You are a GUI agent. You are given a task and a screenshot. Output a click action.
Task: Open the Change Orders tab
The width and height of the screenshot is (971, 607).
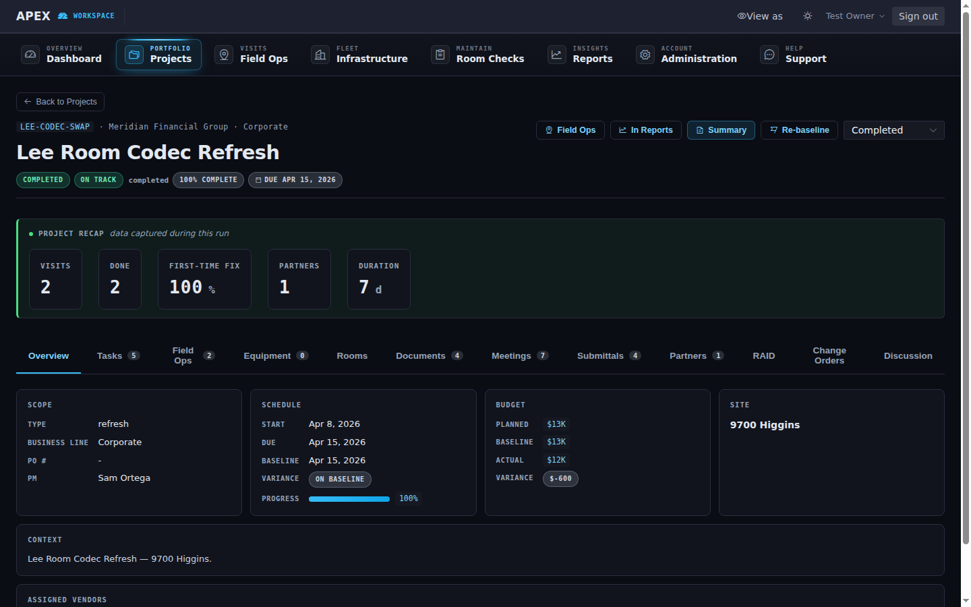coord(829,356)
